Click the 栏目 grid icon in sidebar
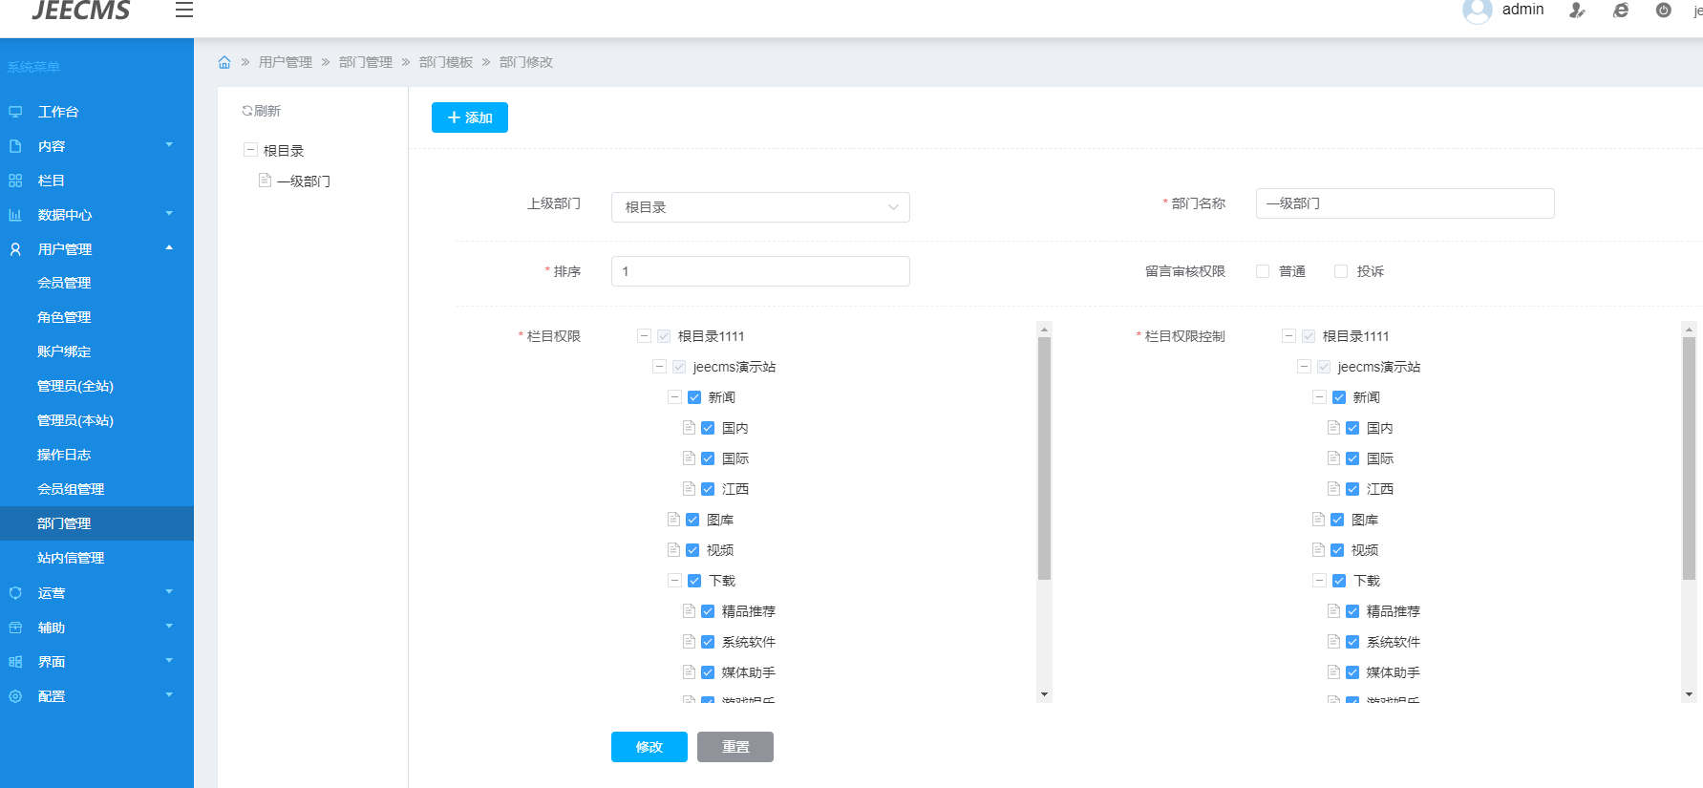The height and width of the screenshot is (788, 1703). click(15, 181)
